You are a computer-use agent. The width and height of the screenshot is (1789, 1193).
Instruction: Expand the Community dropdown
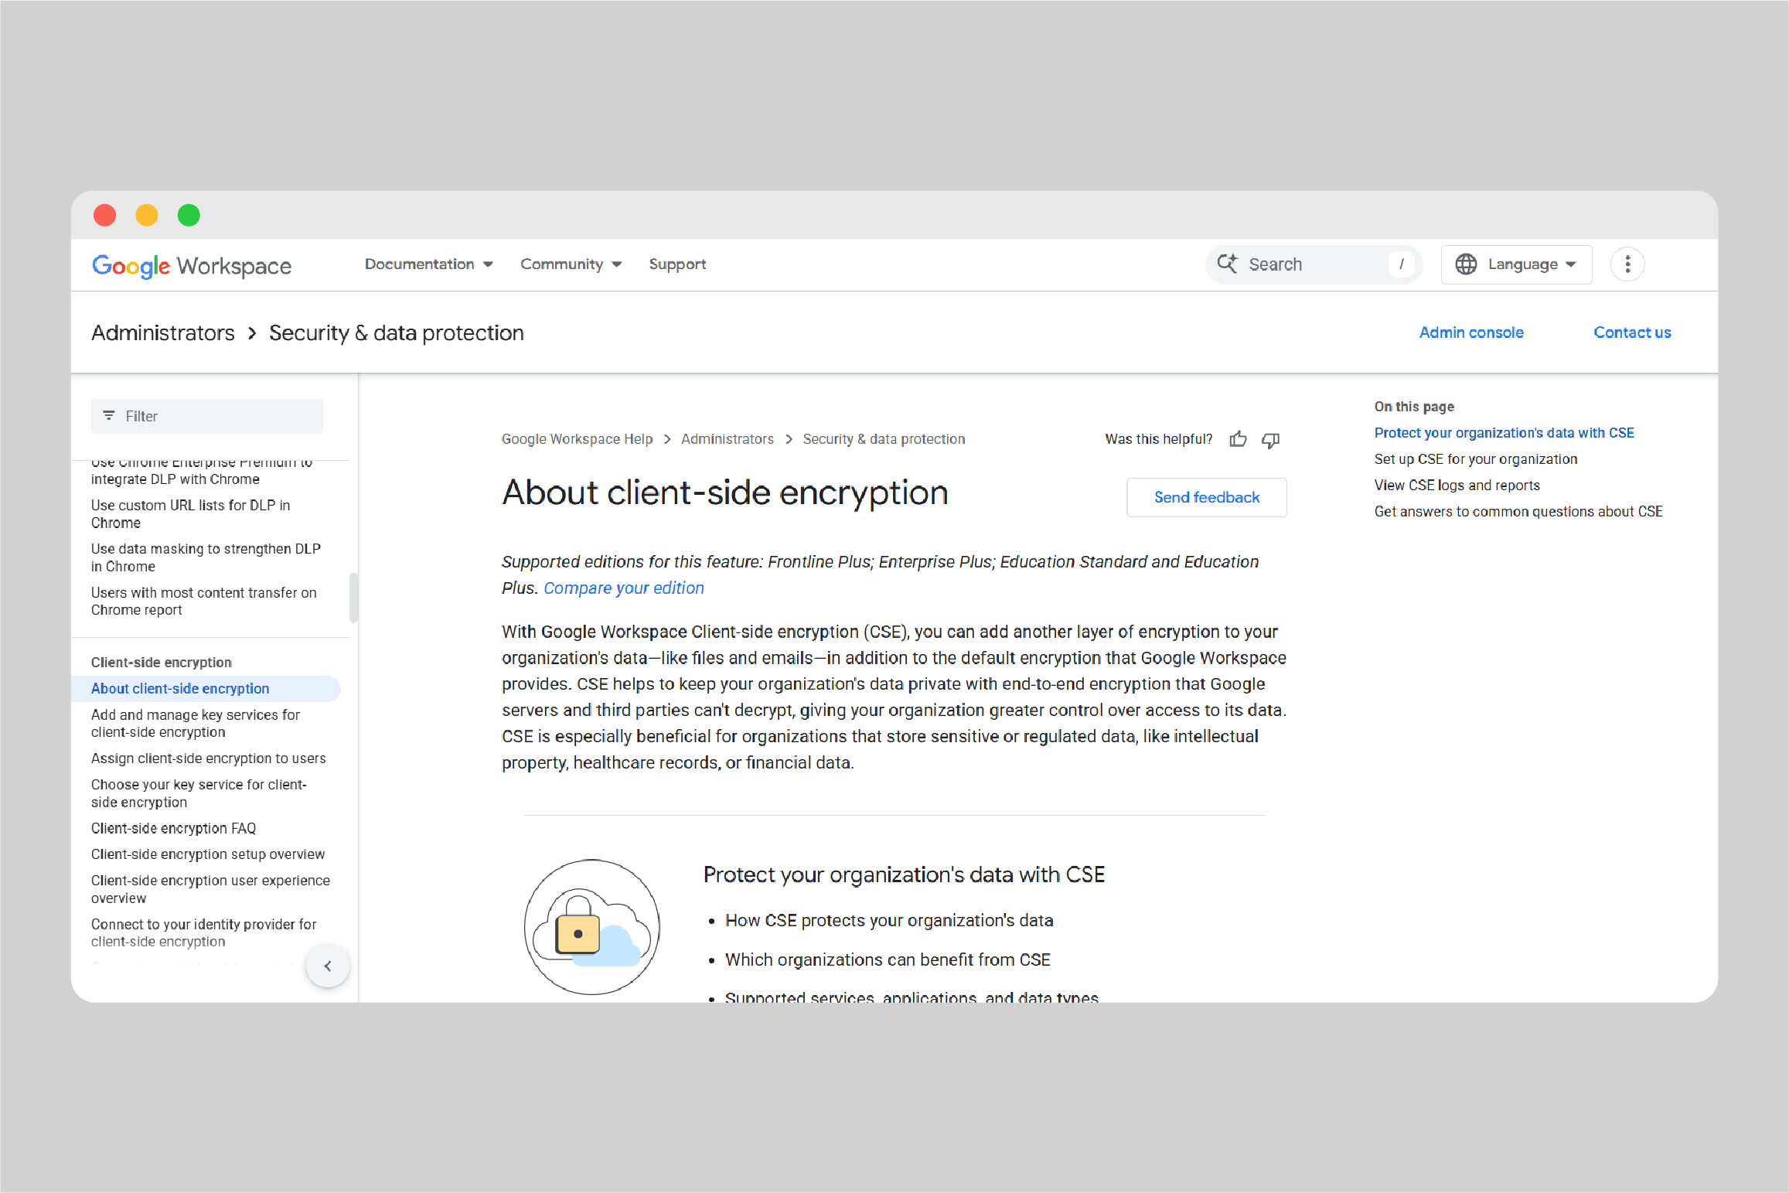(571, 264)
